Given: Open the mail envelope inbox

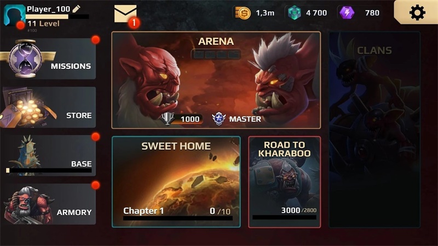Looking at the screenshot, I should tap(125, 14).
